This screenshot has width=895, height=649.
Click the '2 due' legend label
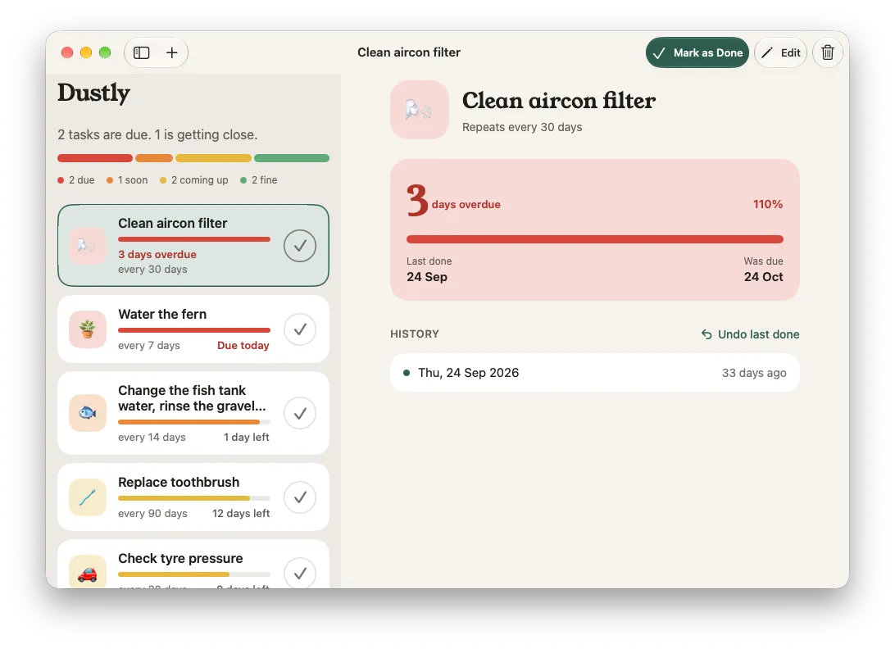coord(82,179)
